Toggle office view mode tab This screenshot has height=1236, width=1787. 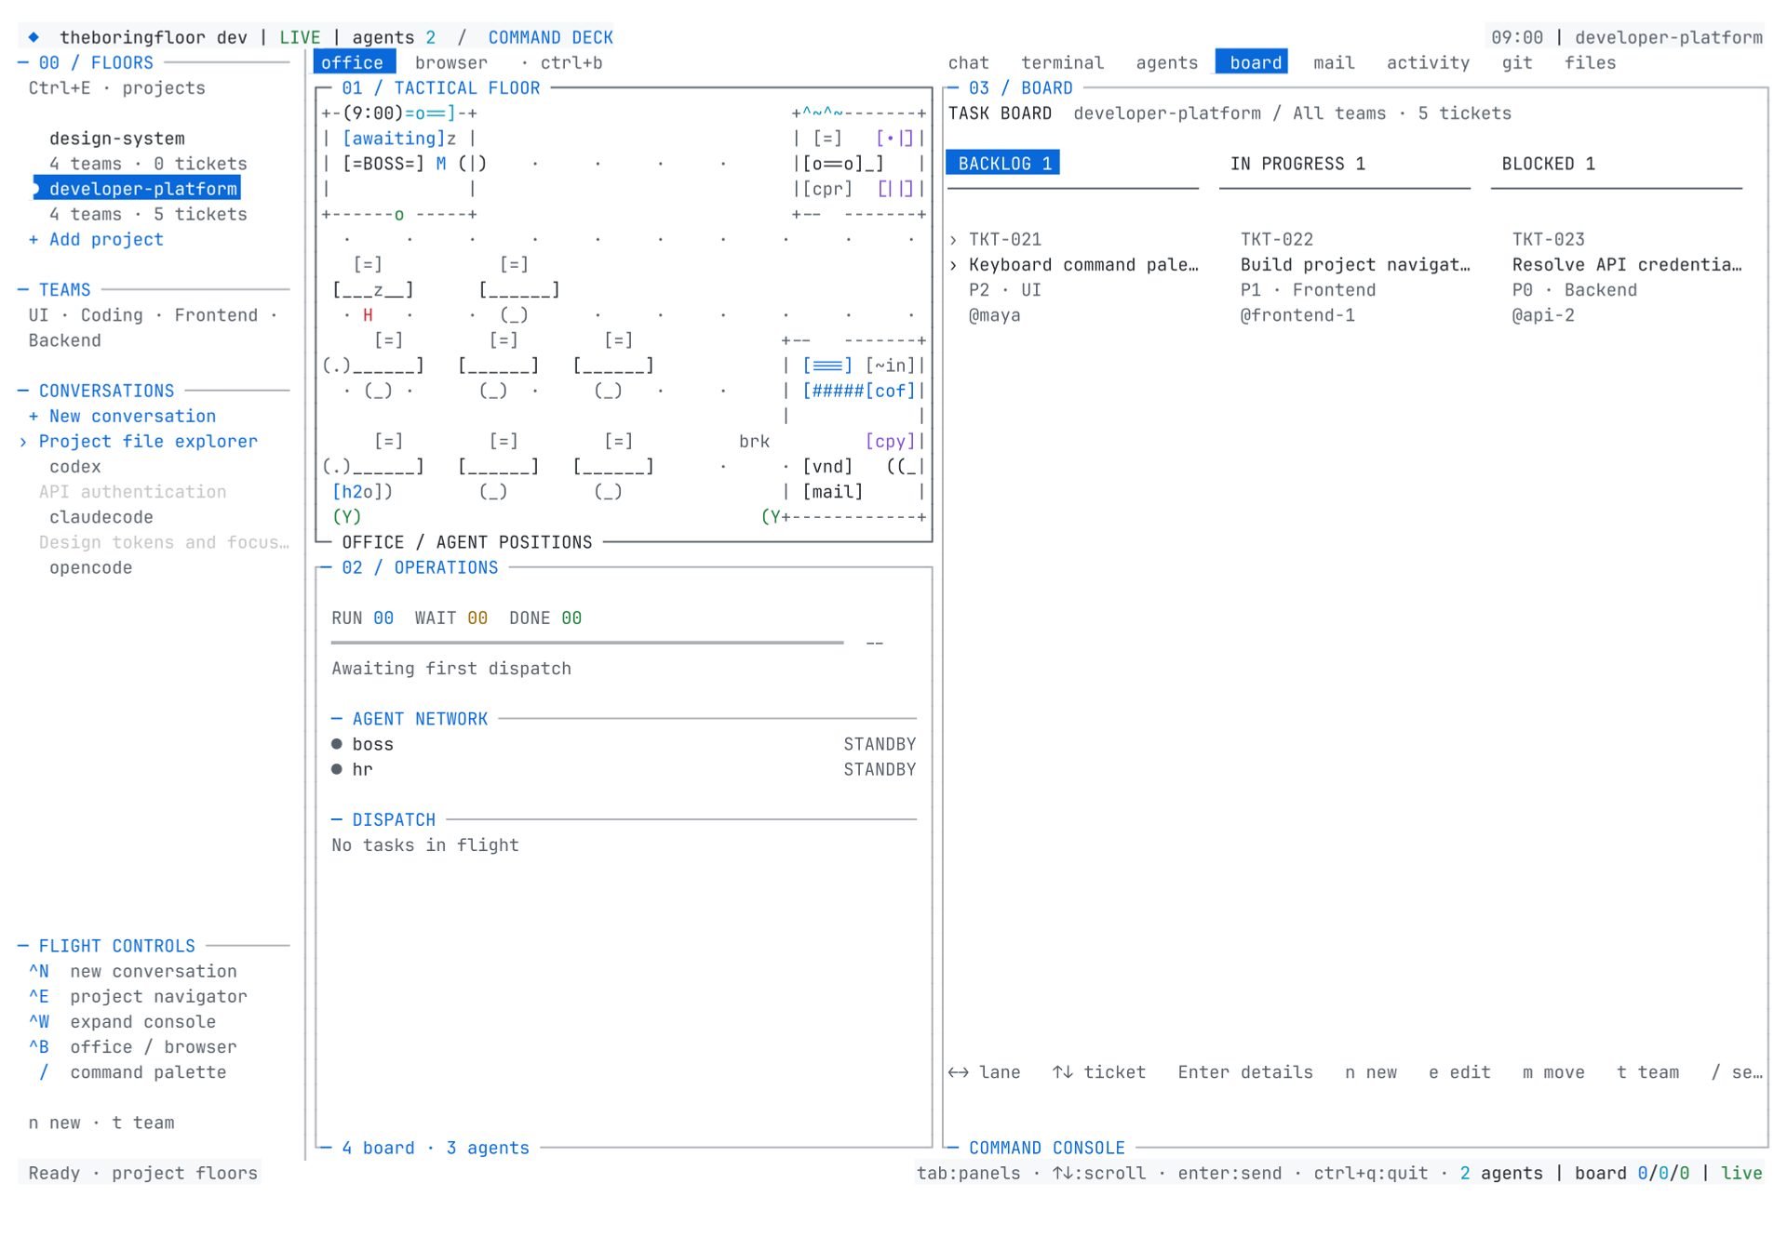[x=353, y=62]
